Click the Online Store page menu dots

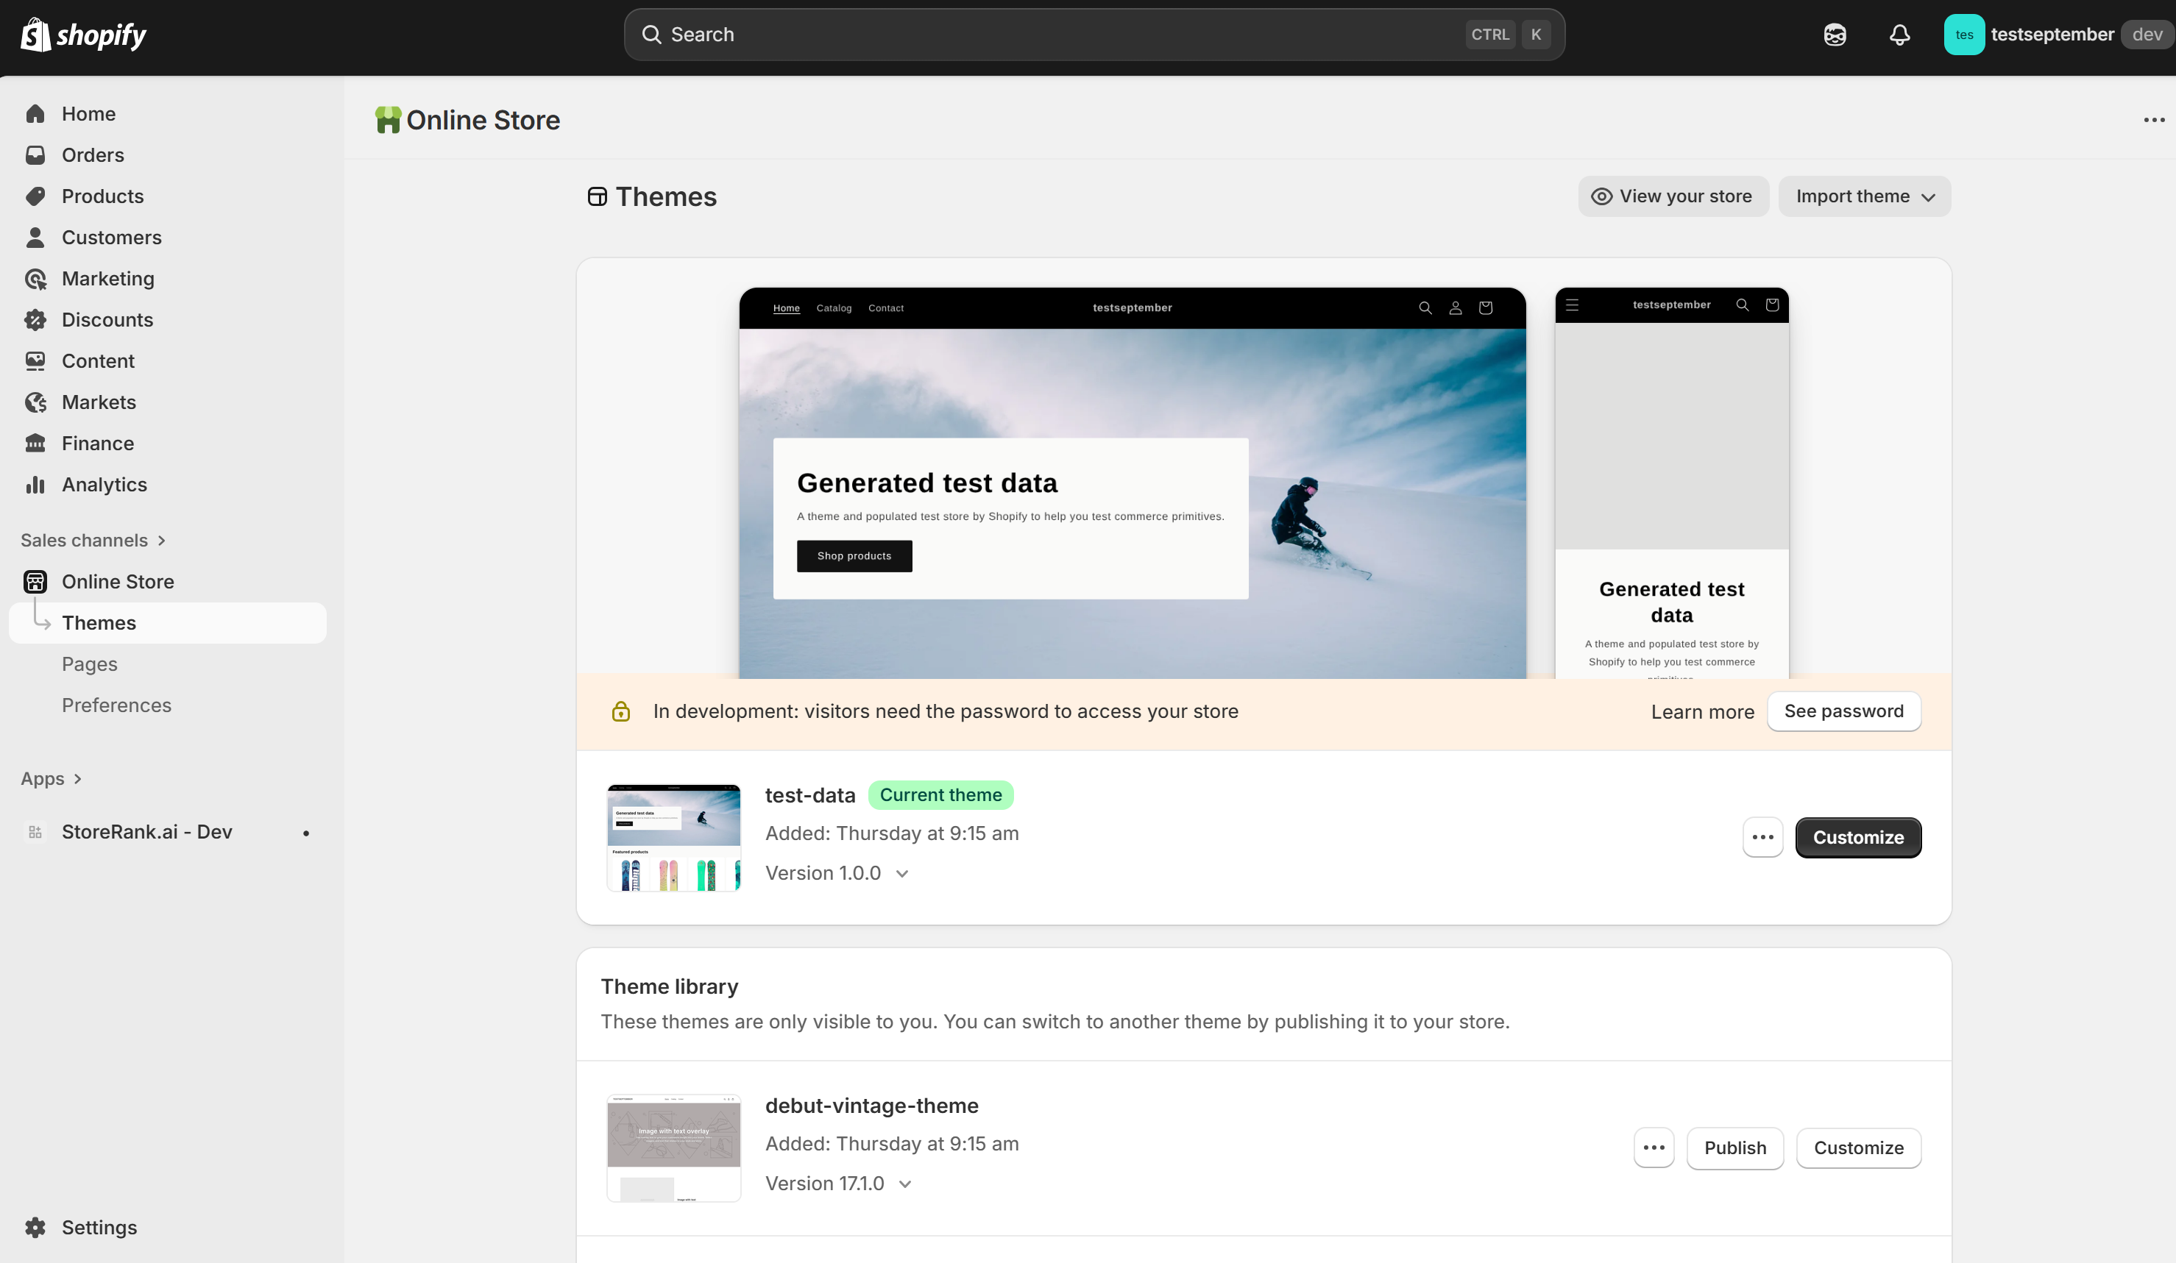point(2153,120)
